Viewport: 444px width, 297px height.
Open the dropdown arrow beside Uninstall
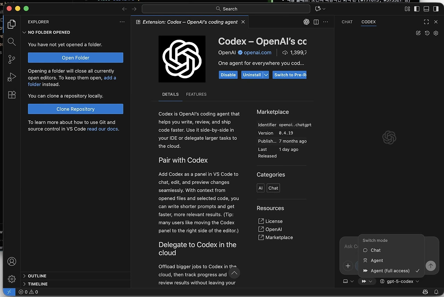click(266, 75)
